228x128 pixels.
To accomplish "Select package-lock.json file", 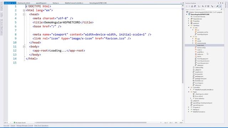I will pyautogui.click(x=201, y=79).
